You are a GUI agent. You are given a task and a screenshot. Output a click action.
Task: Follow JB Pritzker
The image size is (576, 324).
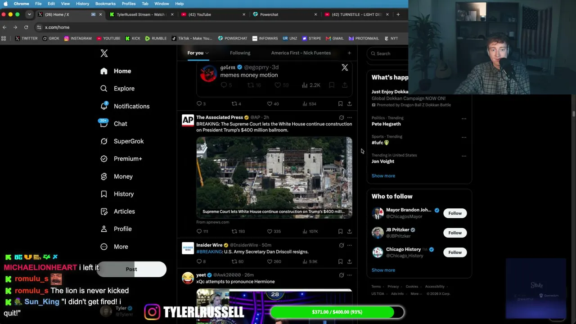(x=455, y=233)
